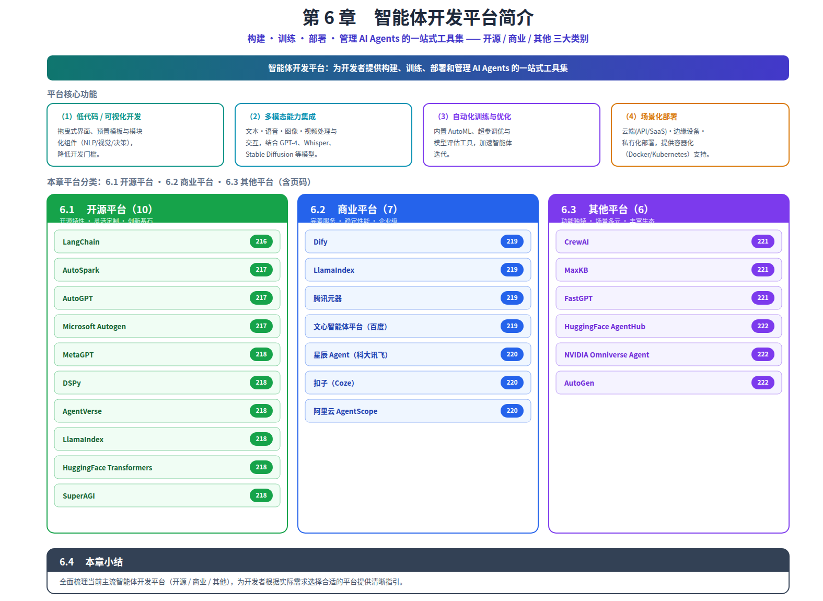The height and width of the screenshot is (601, 823).
Task: Choose the DSPy entry
Action: [167, 383]
